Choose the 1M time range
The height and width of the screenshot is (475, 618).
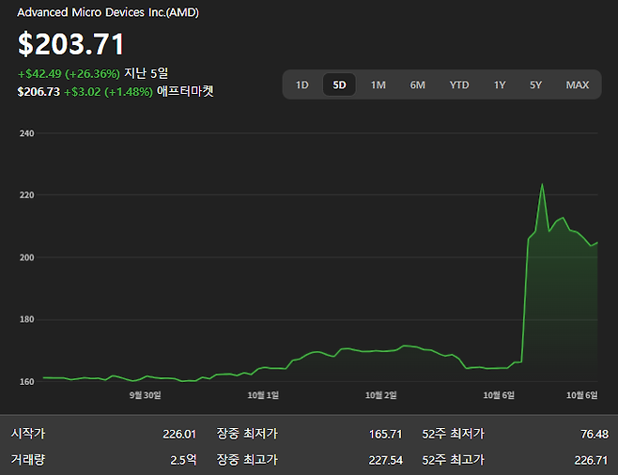point(378,84)
